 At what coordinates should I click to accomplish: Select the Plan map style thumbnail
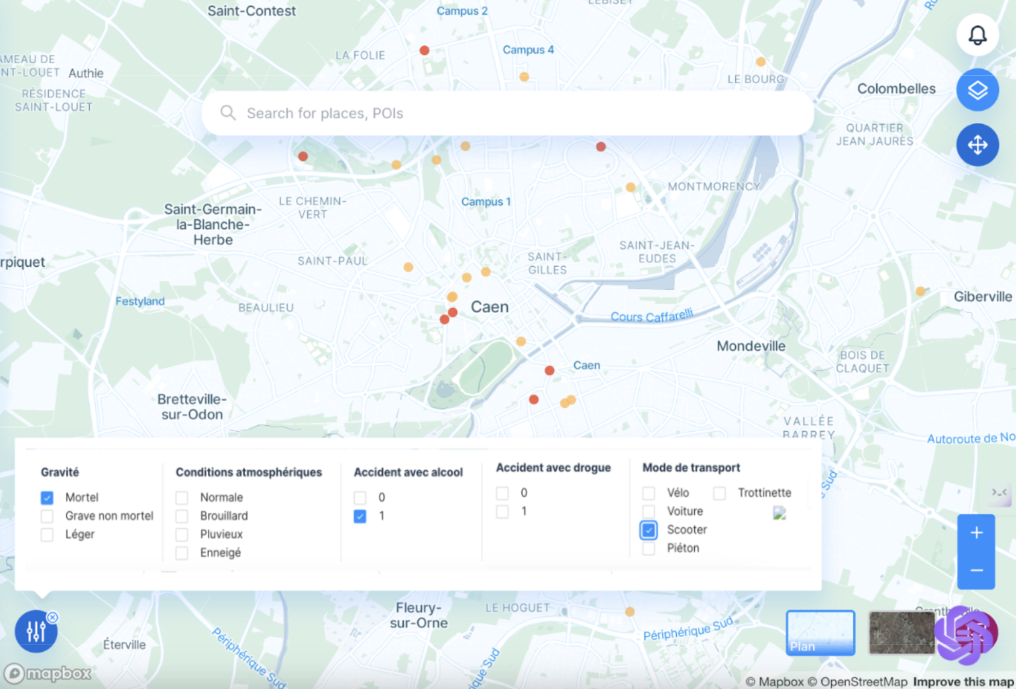point(820,632)
